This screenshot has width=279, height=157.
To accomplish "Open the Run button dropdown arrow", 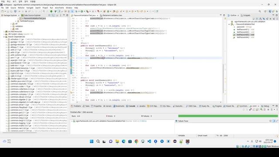I will click(84, 11).
